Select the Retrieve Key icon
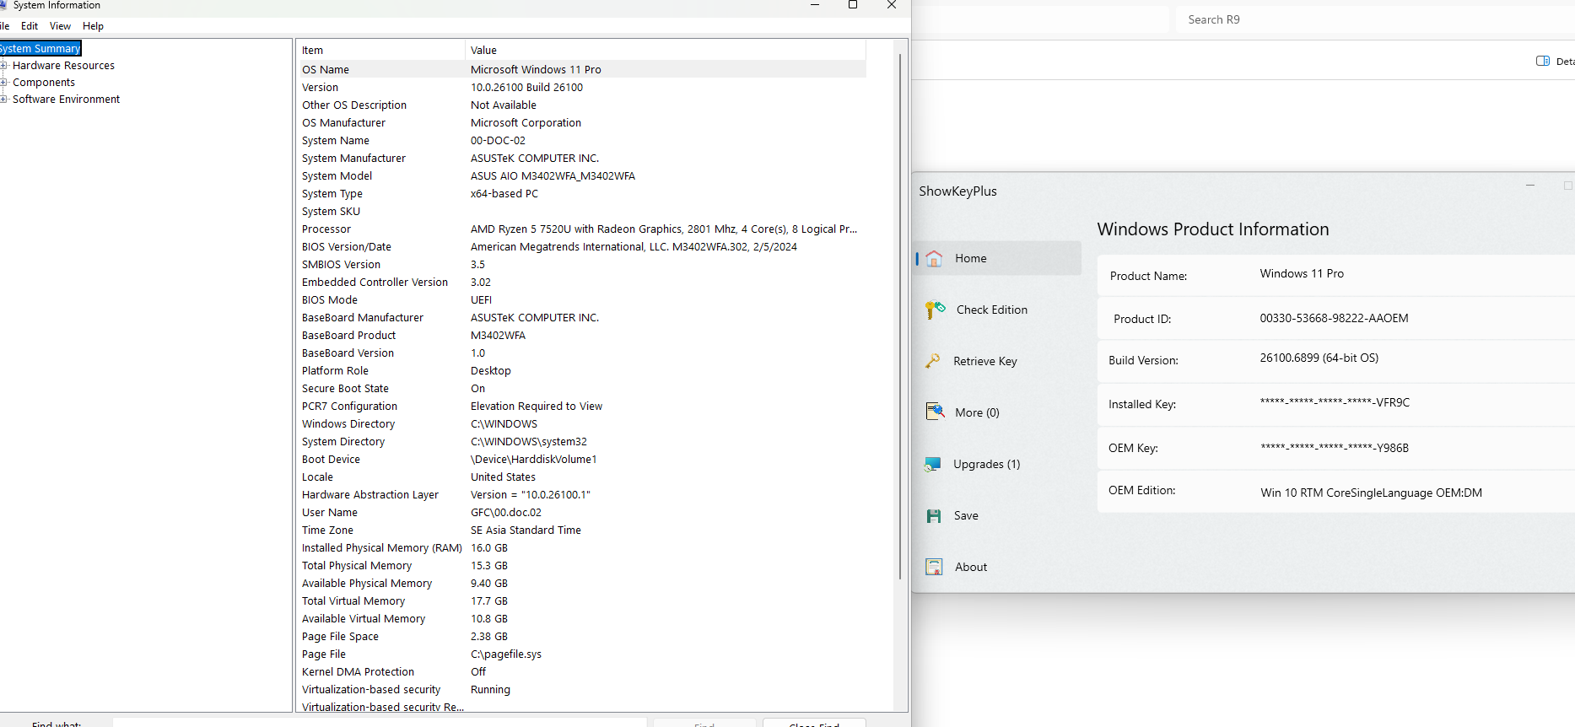Viewport: 1575px width, 727px height. tap(933, 361)
